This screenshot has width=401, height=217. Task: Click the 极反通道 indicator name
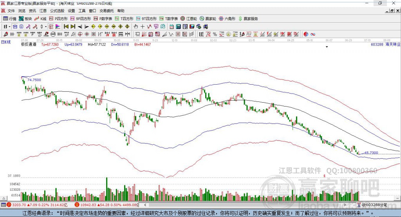tap(29, 44)
